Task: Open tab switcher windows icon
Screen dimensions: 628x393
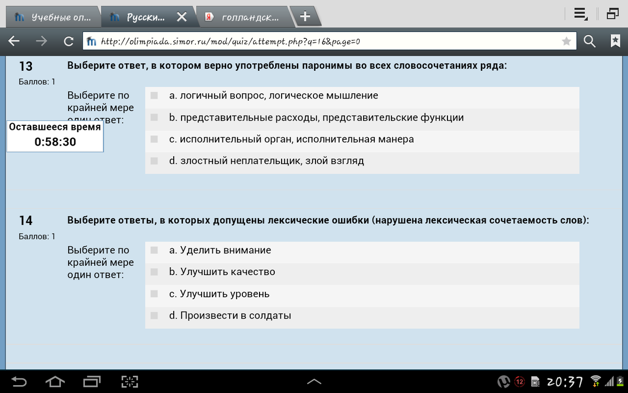Action: (613, 15)
